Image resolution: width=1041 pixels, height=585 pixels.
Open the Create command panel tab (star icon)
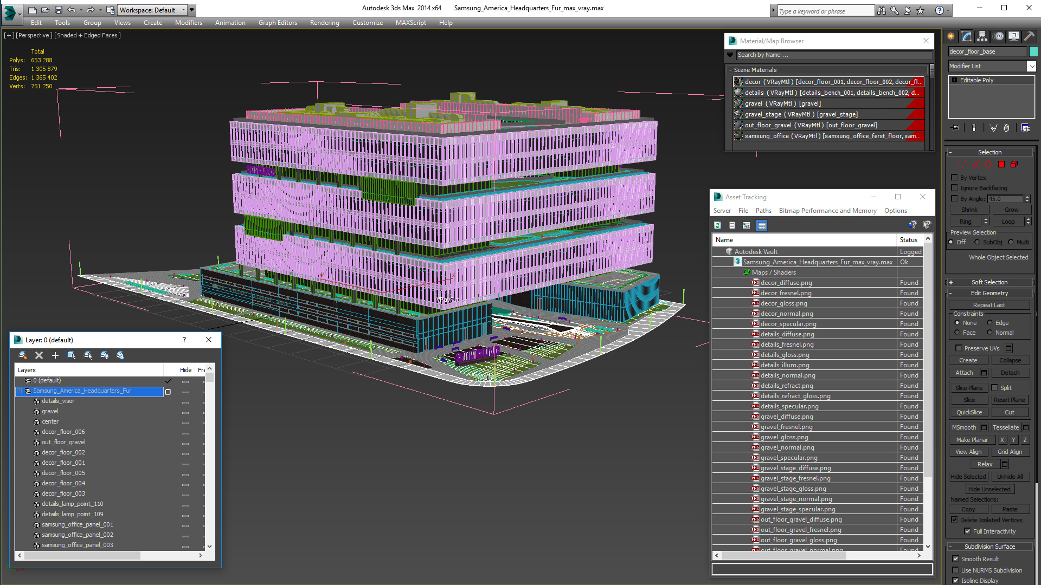(950, 36)
